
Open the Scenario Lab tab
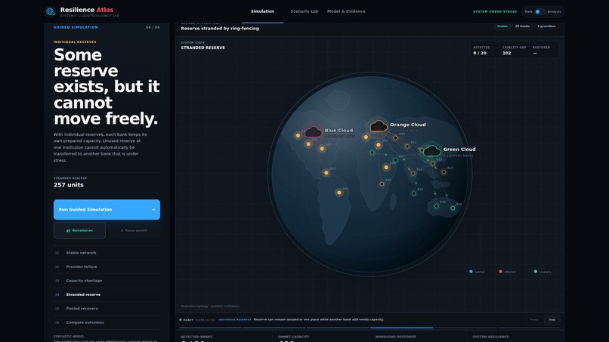[x=304, y=11]
